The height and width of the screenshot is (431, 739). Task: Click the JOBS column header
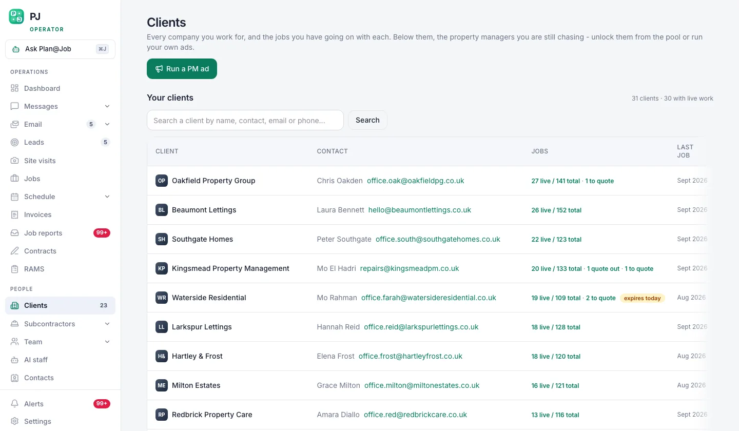coord(539,151)
